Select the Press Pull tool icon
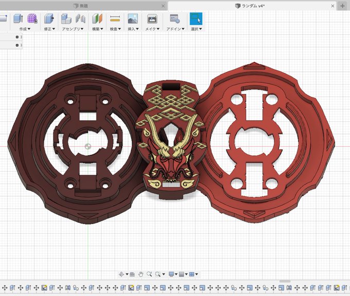350x296 pixels. coord(49,18)
